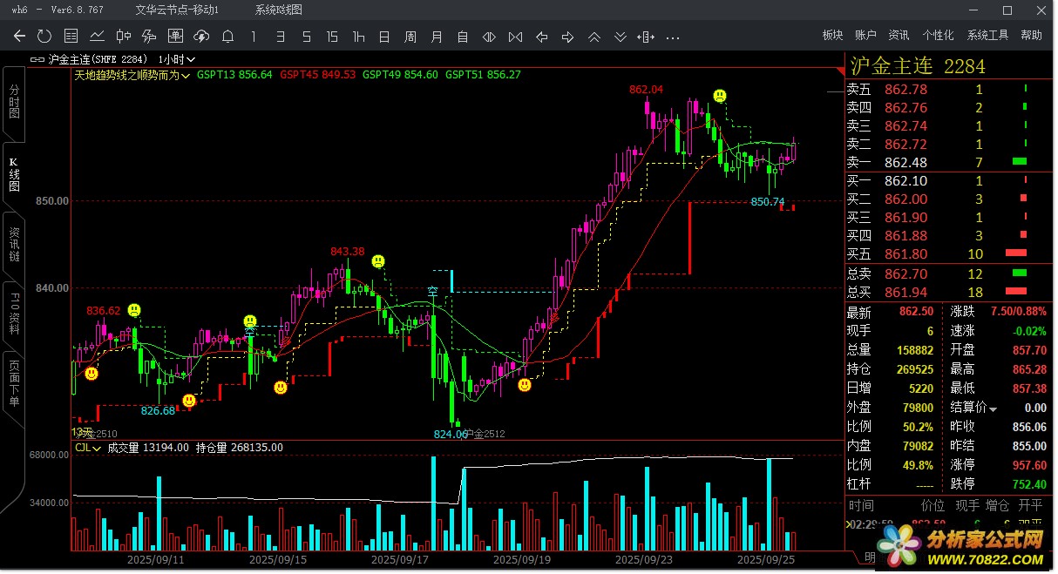Refresh the chart using the circular arrow icon

point(45,37)
